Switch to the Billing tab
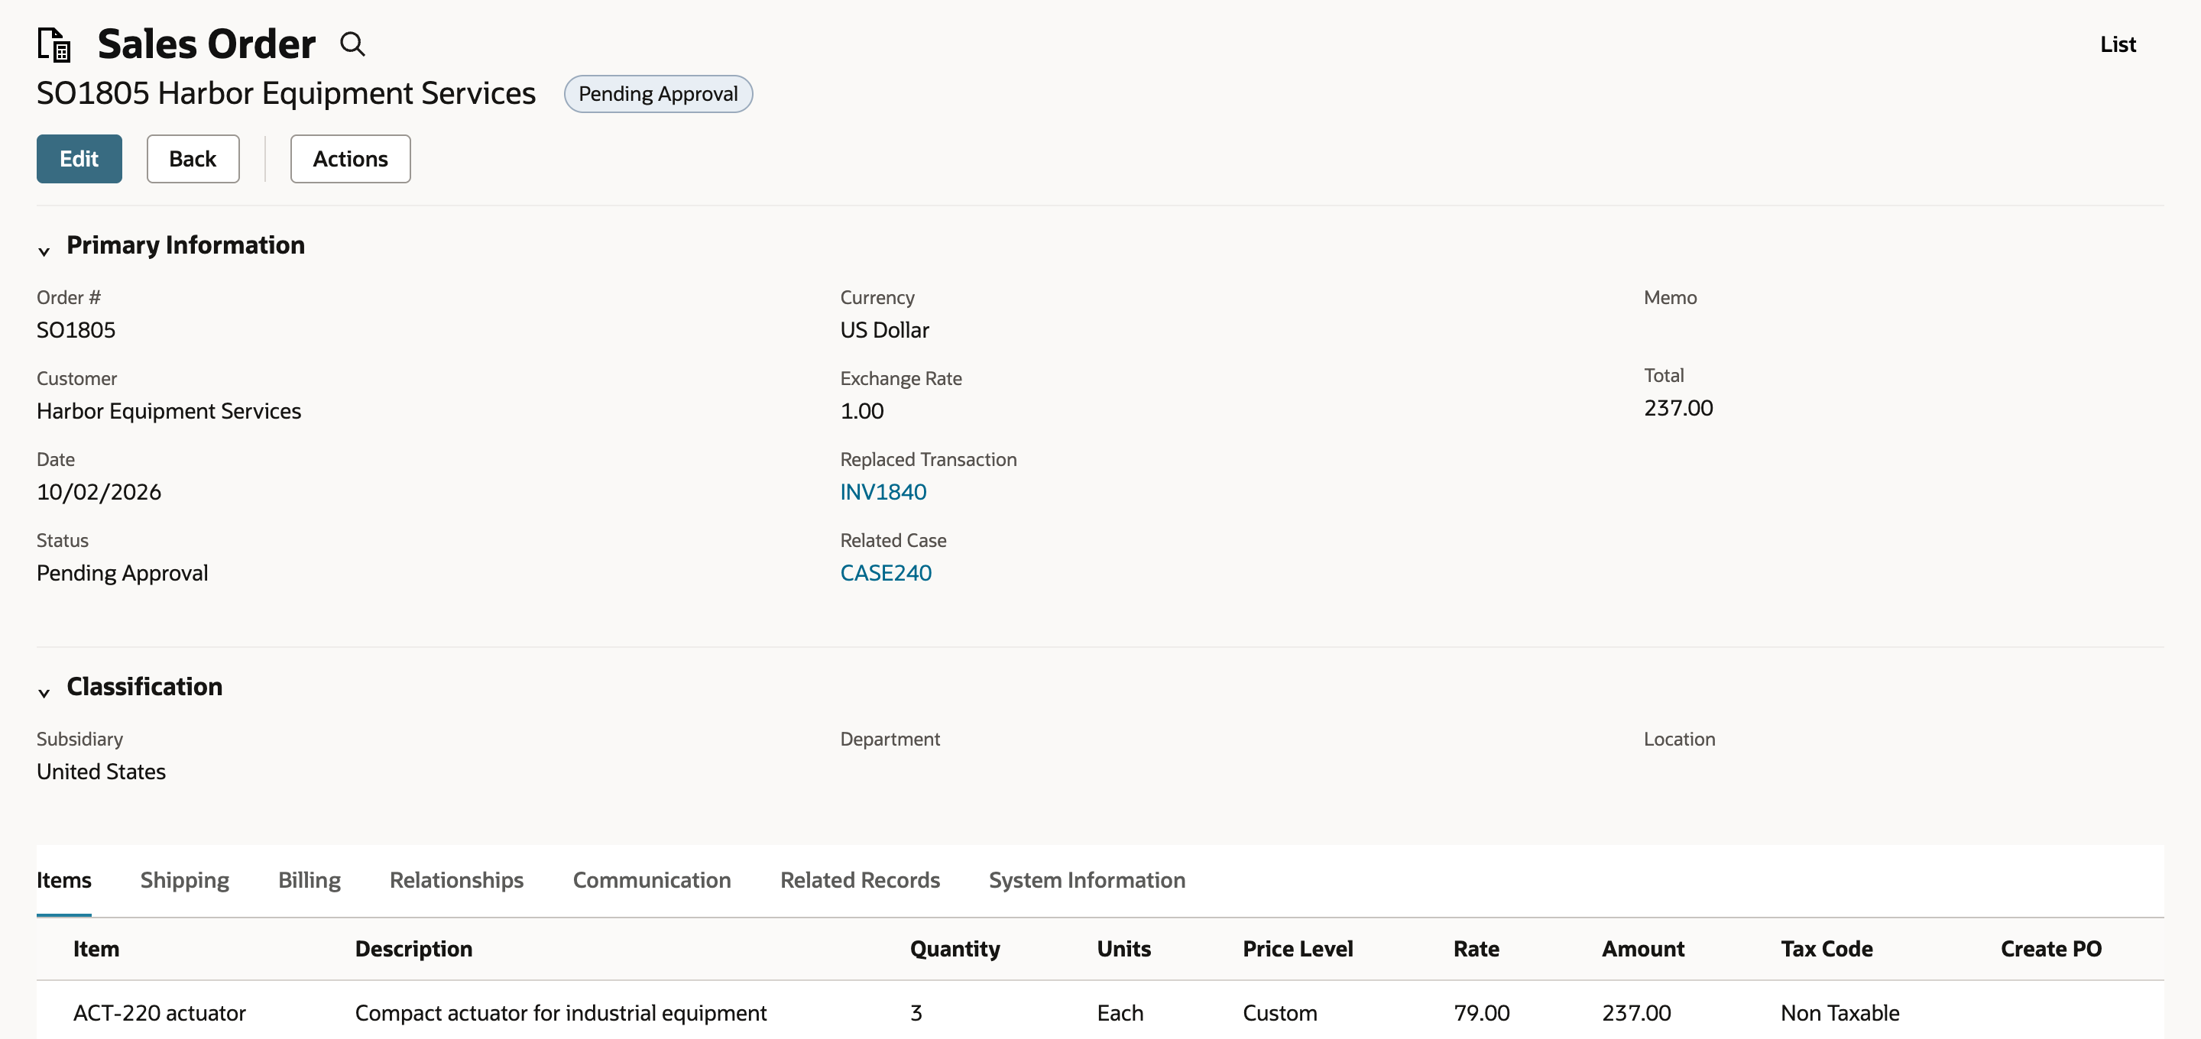Viewport: 2201px width, 1039px height. pyautogui.click(x=310, y=880)
